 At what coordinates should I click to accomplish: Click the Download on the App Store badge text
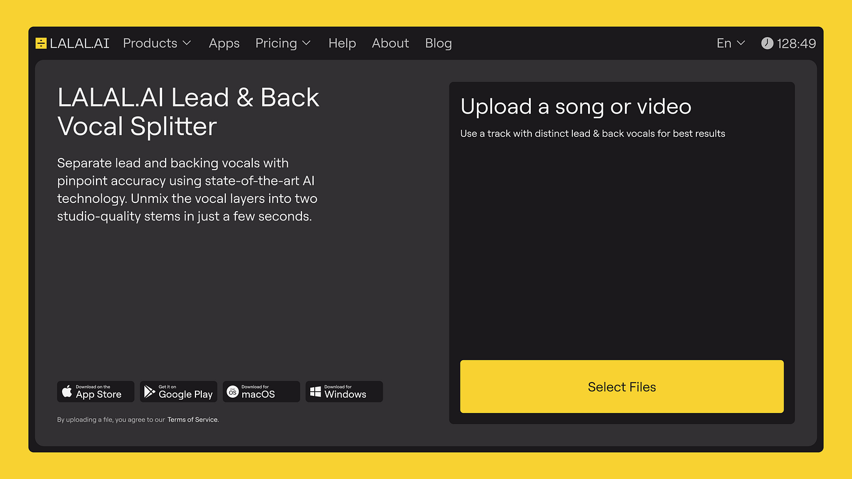point(98,392)
